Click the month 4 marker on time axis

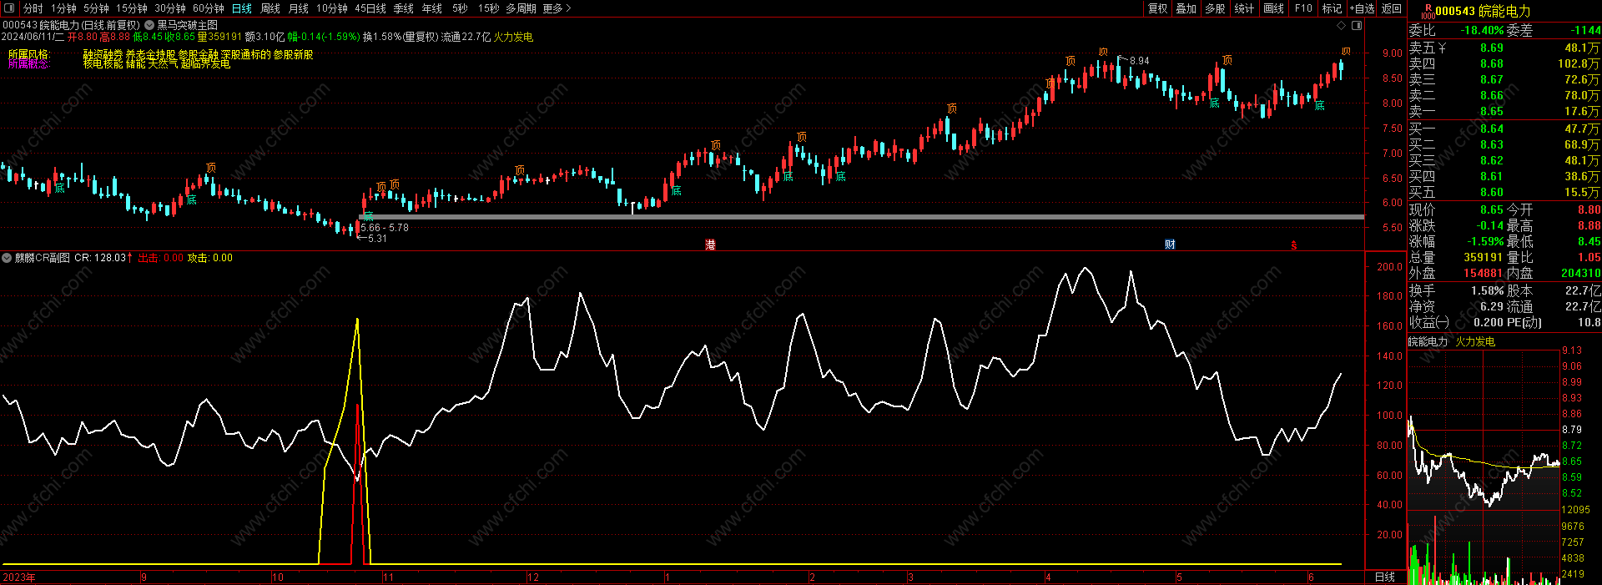coord(1048,577)
